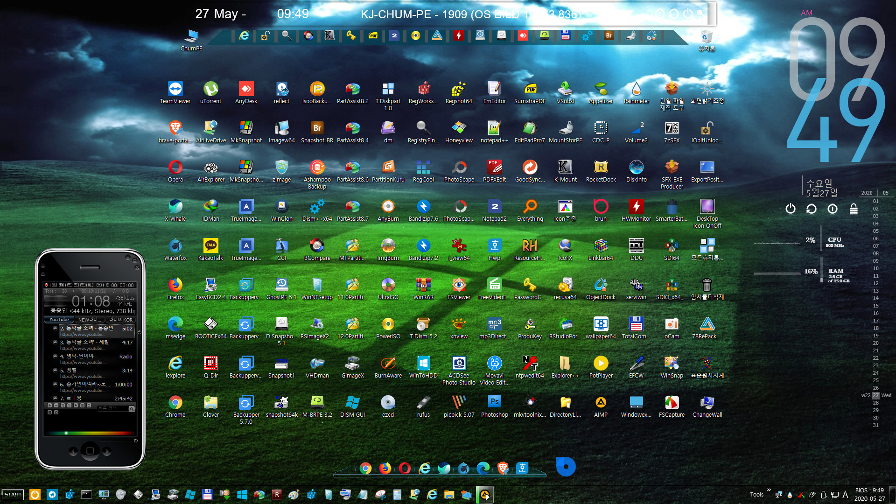
Task: Click the file explorer folder on taskbar
Action: click(449, 495)
